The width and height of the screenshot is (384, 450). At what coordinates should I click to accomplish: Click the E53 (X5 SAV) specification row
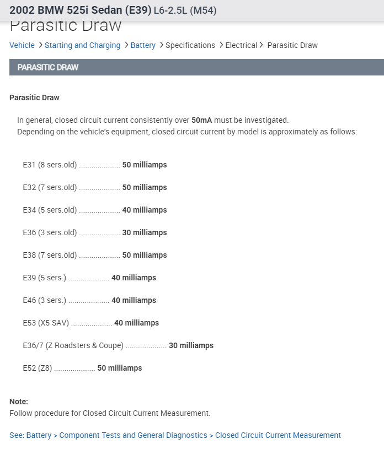(90, 323)
